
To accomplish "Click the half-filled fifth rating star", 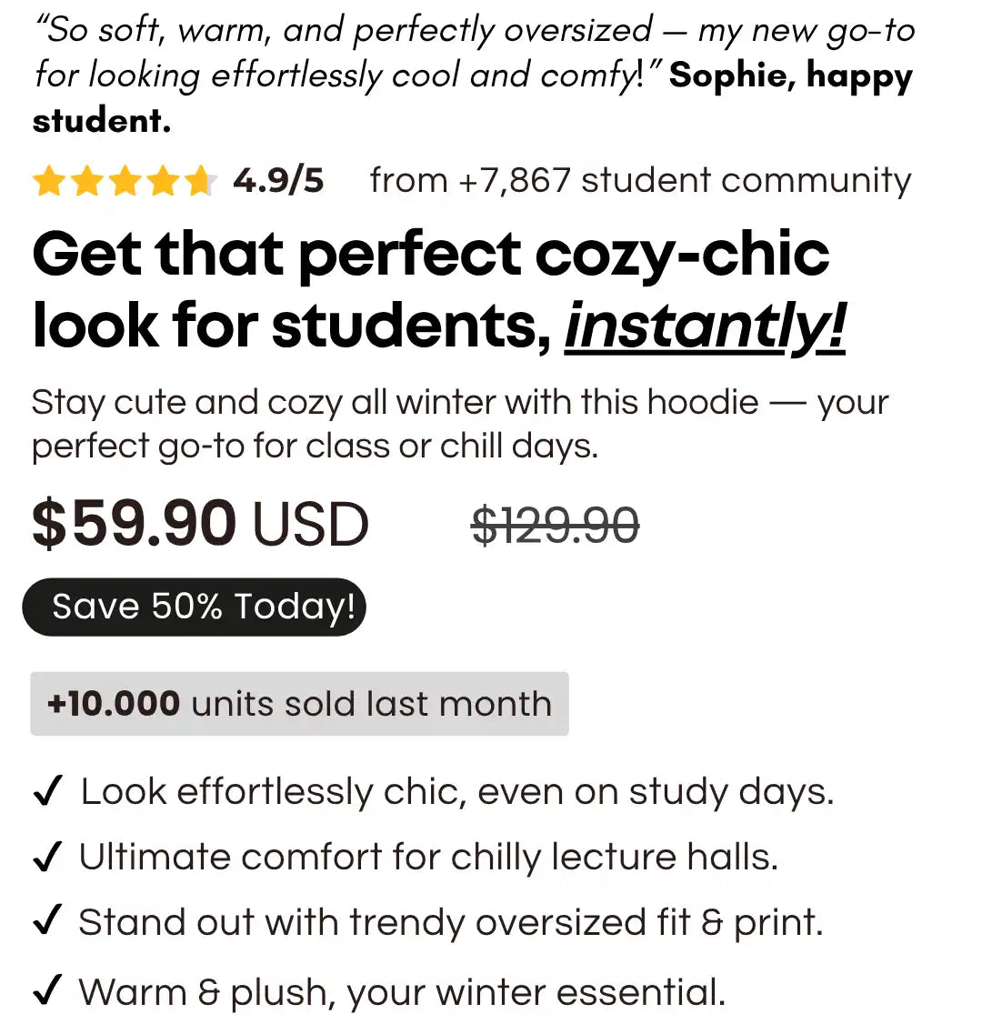I will [199, 183].
